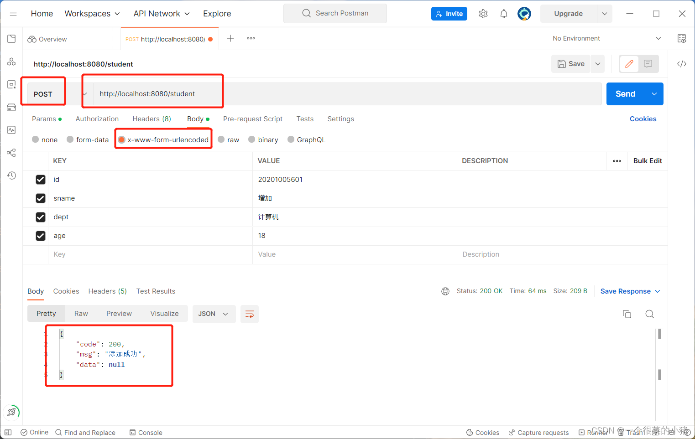Switch to the Params tab

click(x=47, y=119)
